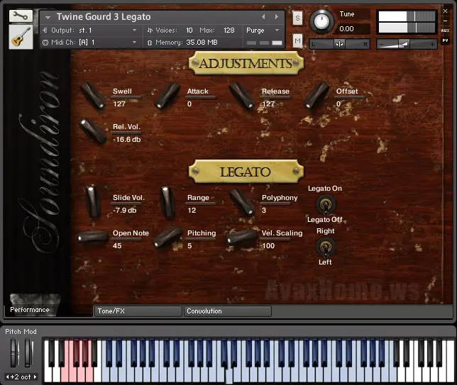Select next instrument with right arrow

pos(276,17)
